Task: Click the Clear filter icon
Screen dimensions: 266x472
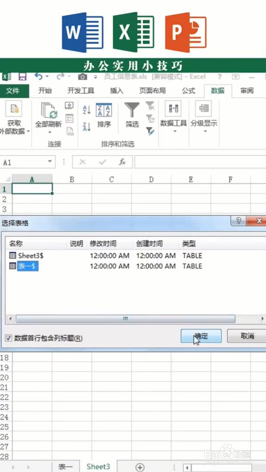Action: click(150, 106)
